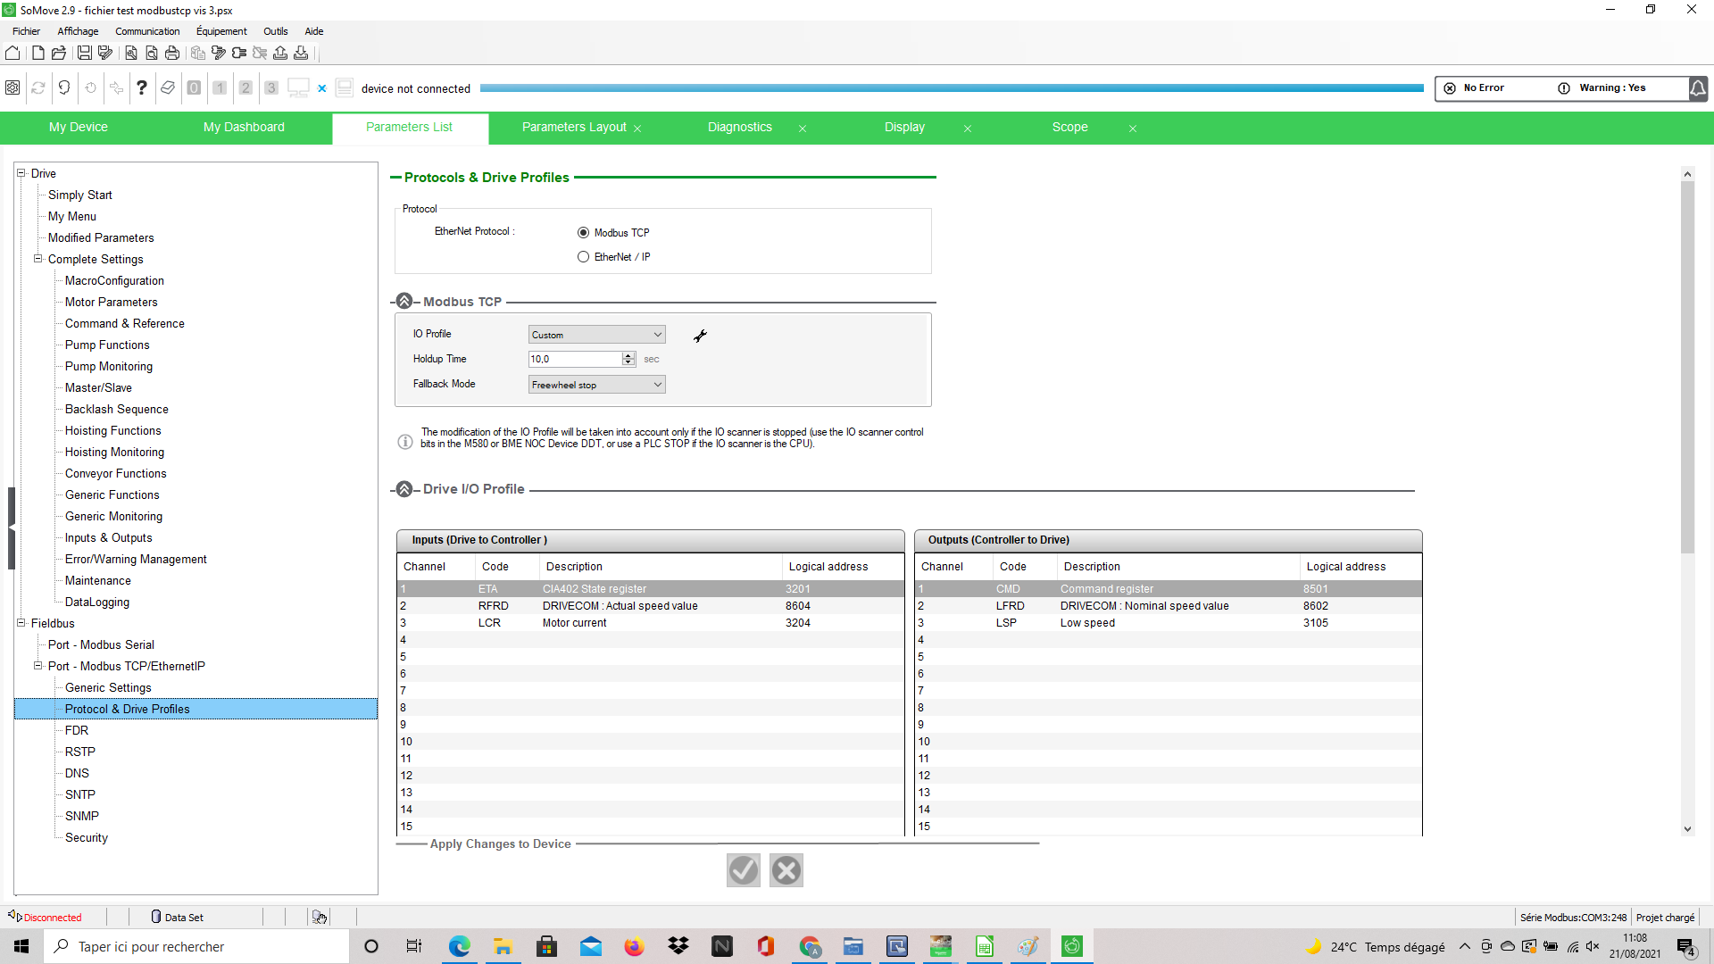
Task: Click the wrench icon beside IO Profile
Action: tap(700, 336)
